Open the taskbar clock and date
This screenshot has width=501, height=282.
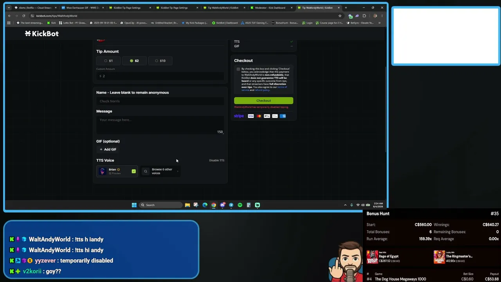click(378, 205)
